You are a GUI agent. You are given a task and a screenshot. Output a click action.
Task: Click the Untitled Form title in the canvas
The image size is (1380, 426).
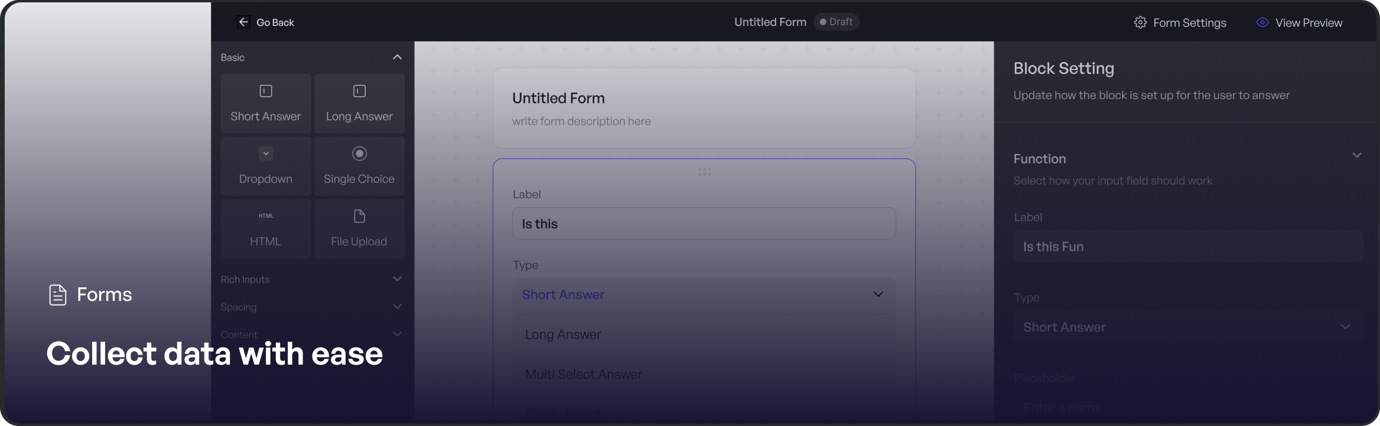click(558, 98)
